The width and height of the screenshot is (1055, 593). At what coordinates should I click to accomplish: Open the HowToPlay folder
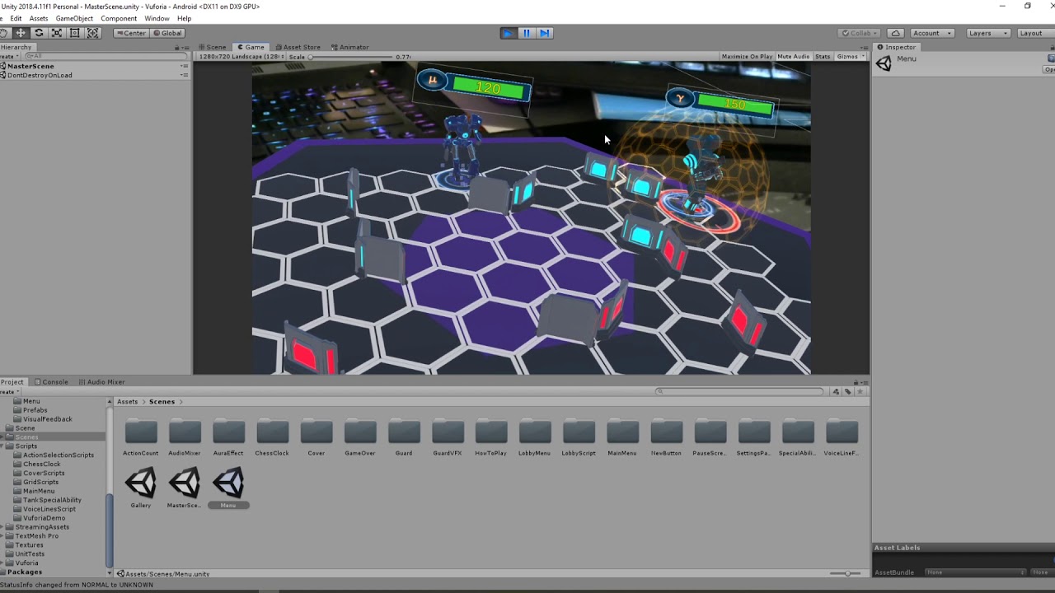(x=491, y=437)
